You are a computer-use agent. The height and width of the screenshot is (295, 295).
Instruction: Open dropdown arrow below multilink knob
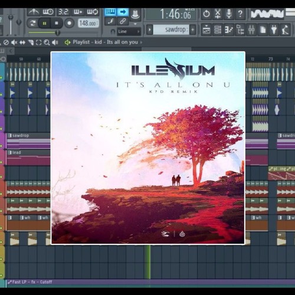135,24
